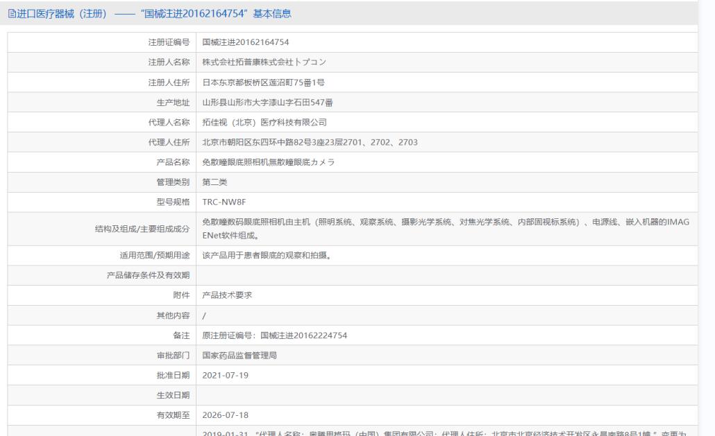Select approval date 2021-07-19
This screenshot has height=436, width=715.
click(x=226, y=376)
